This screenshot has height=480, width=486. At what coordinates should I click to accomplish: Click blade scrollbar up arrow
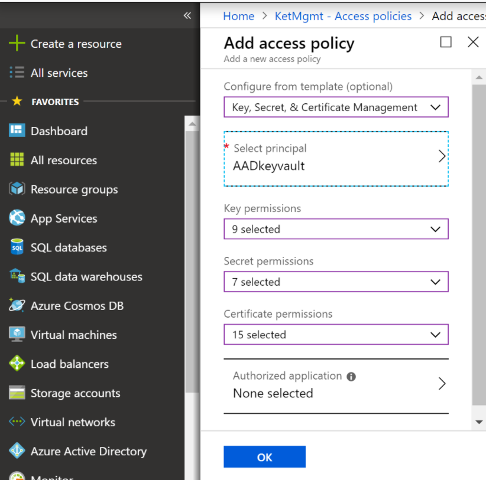click(479, 77)
